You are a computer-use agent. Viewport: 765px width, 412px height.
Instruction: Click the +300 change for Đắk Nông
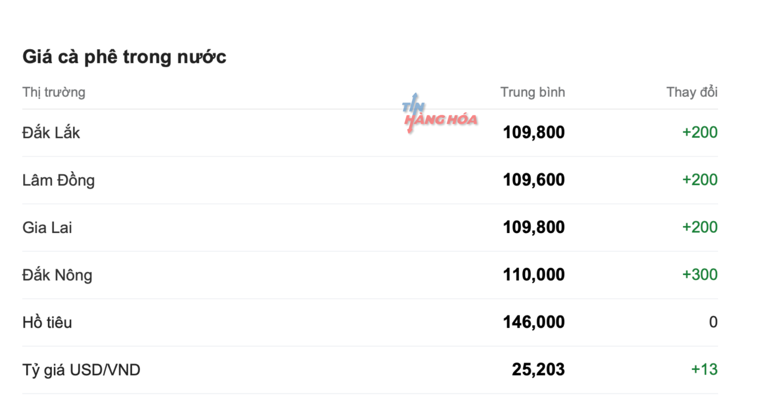(700, 275)
